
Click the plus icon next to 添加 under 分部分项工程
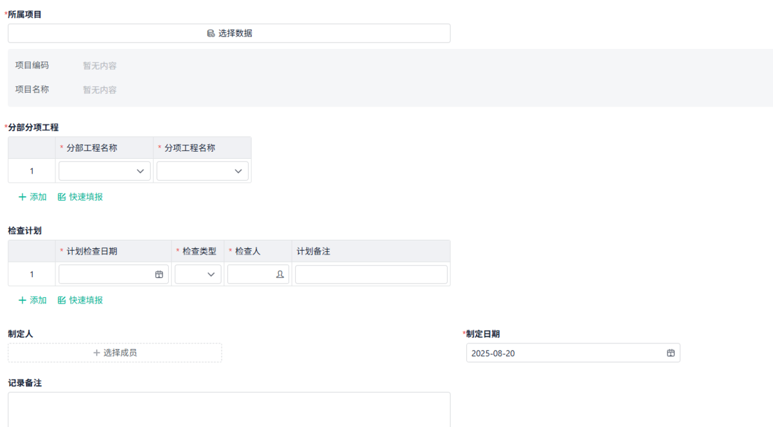(23, 197)
